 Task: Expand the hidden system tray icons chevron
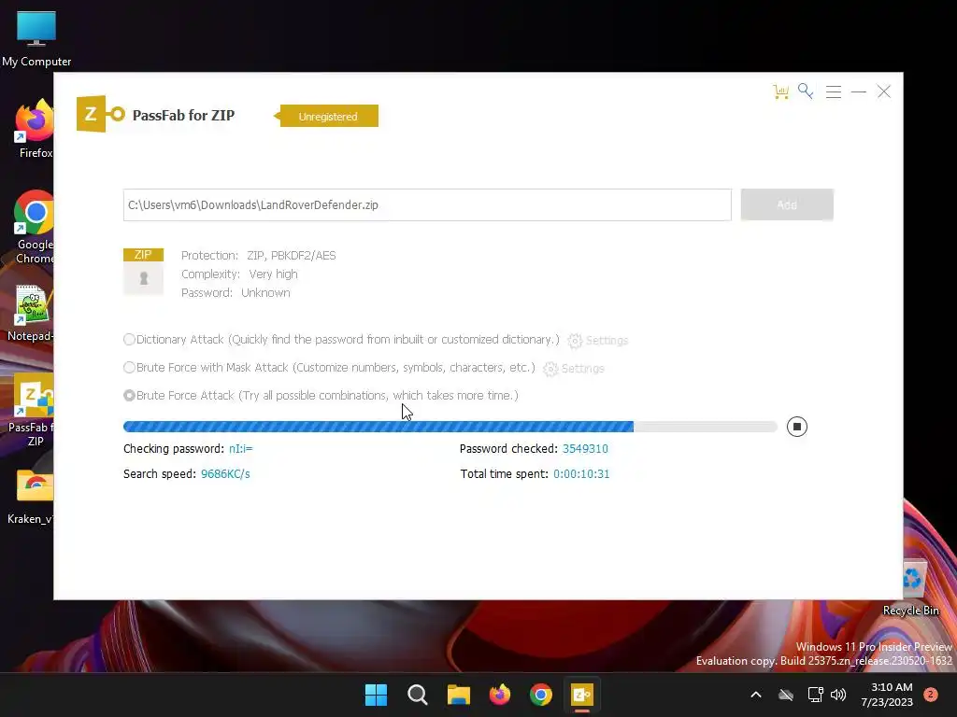pos(755,695)
